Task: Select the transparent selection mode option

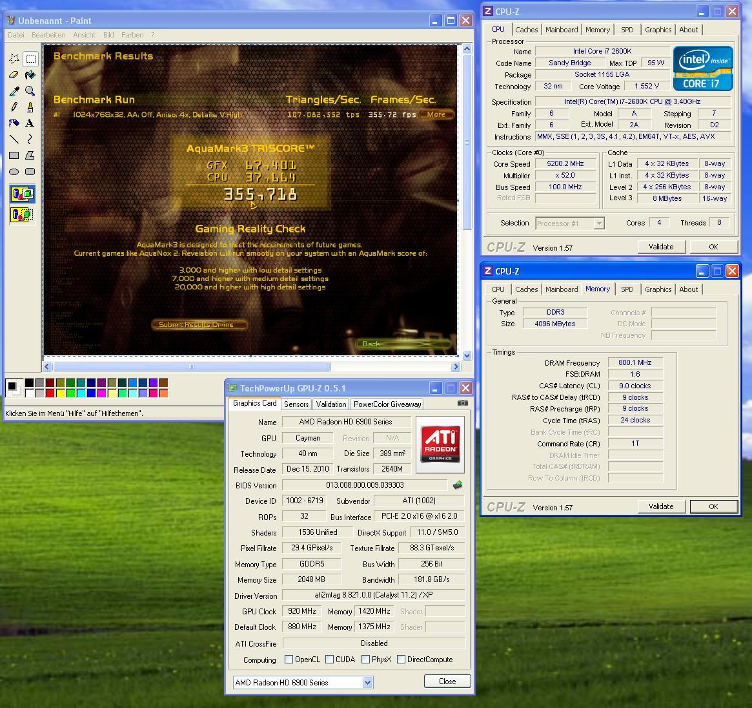Action: [x=22, y=214]
